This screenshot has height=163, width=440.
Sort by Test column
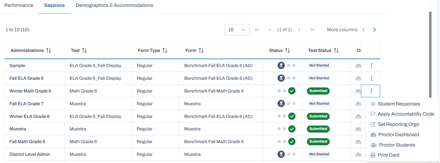click(85, 50)
